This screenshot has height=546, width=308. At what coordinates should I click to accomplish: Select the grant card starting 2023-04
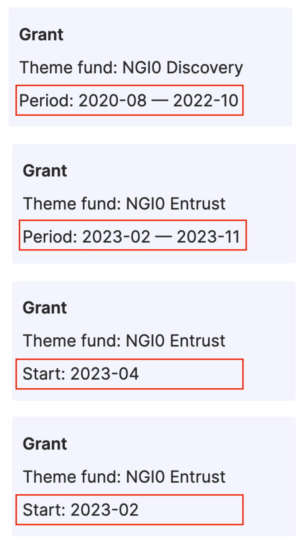click(x=154, y=341)
